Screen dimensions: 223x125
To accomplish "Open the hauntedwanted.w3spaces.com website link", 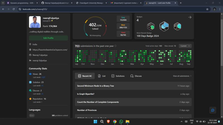I will pyautogui.click(x=50, y=50).
